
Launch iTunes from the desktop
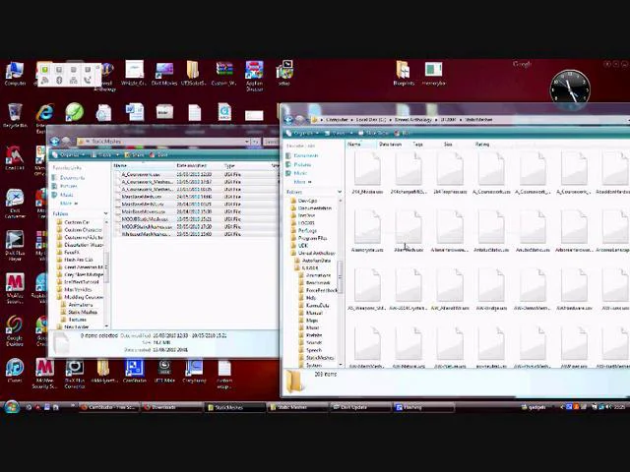pos(15,370)
